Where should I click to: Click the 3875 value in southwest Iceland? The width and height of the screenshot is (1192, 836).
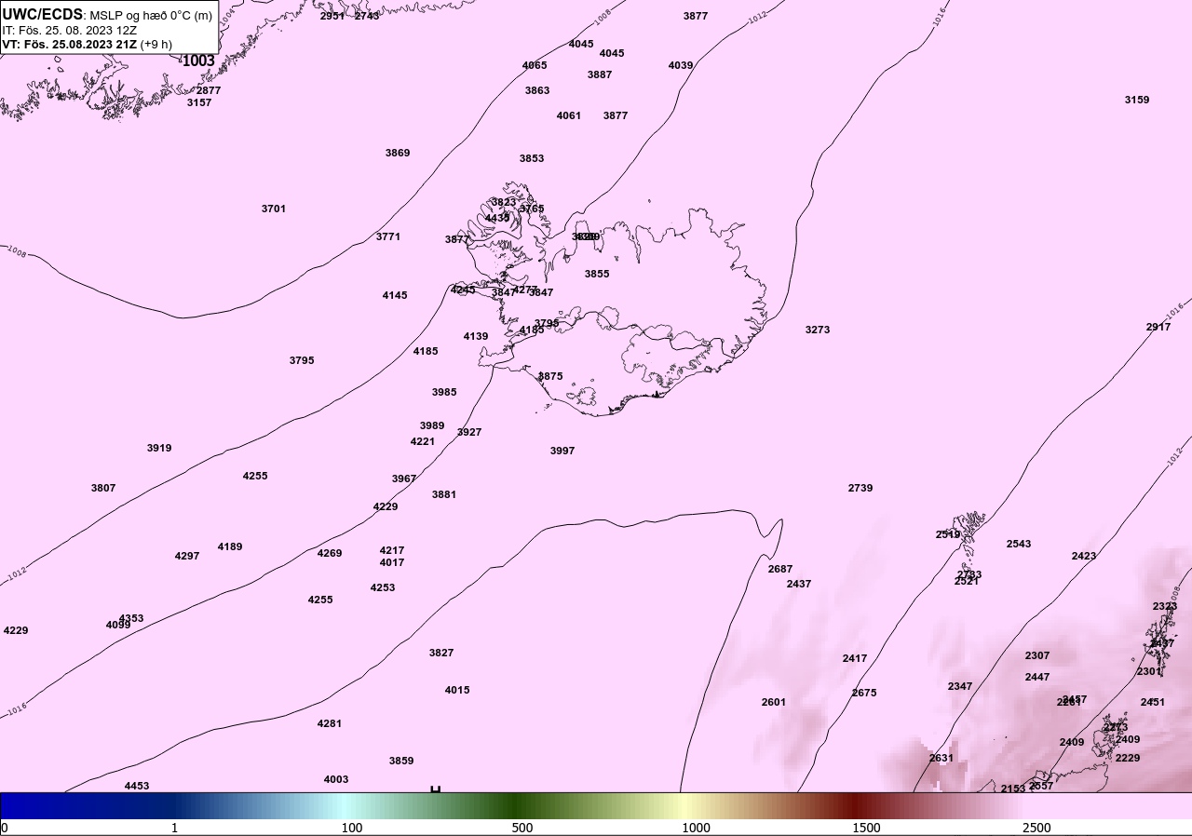[550, 376]
